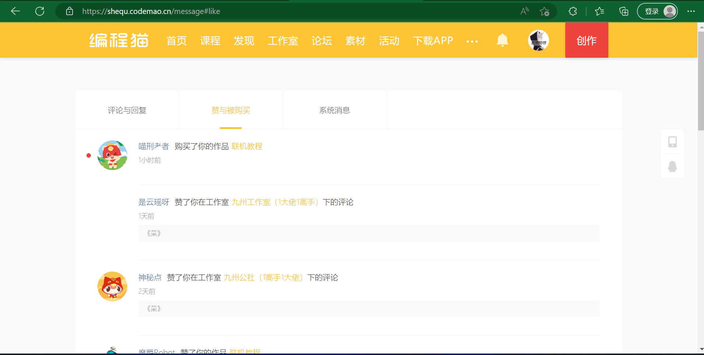Click the scrollbar down arrow
Image resolution: width=704 pixels, height=355 pixels.
click(701, 349)
